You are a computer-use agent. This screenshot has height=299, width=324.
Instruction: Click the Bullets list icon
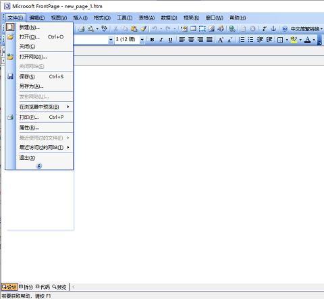(x=250, y=40)
